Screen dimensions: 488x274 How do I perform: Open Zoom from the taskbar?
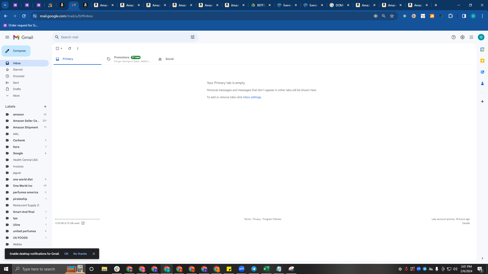coord(241,269)
